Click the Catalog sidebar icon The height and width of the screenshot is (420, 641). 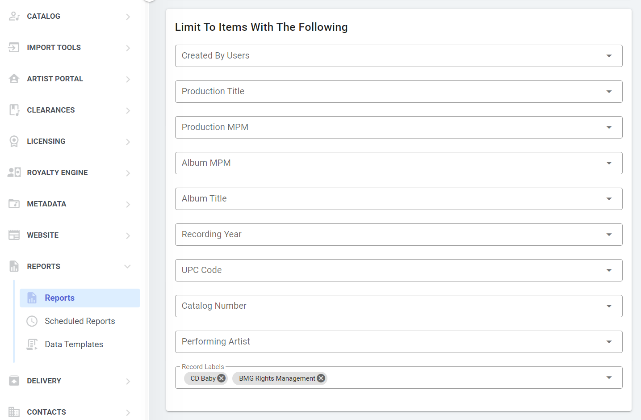(14, 17)
